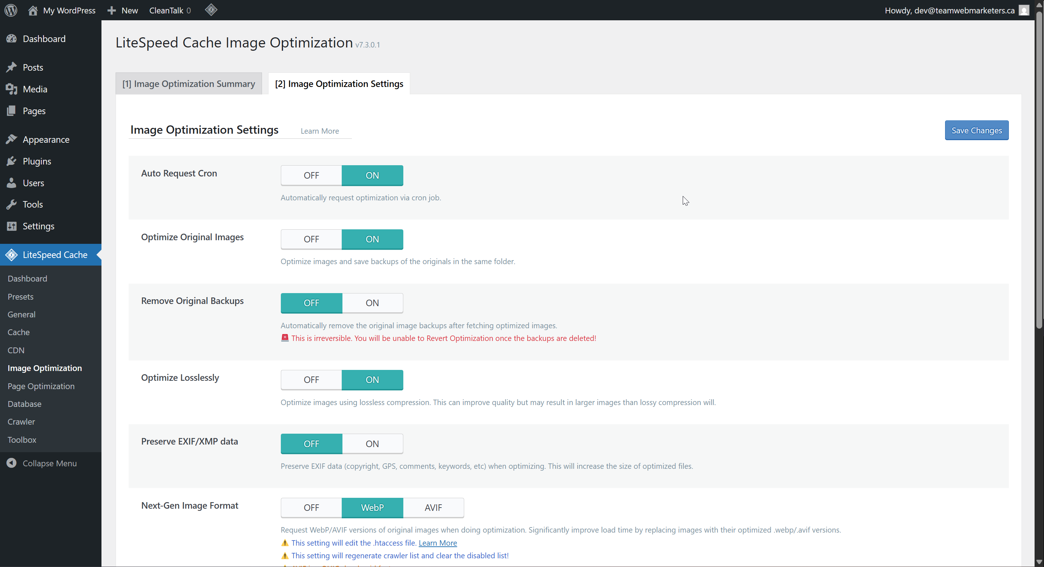Open Media library icon in sidebar

(11, 89)
